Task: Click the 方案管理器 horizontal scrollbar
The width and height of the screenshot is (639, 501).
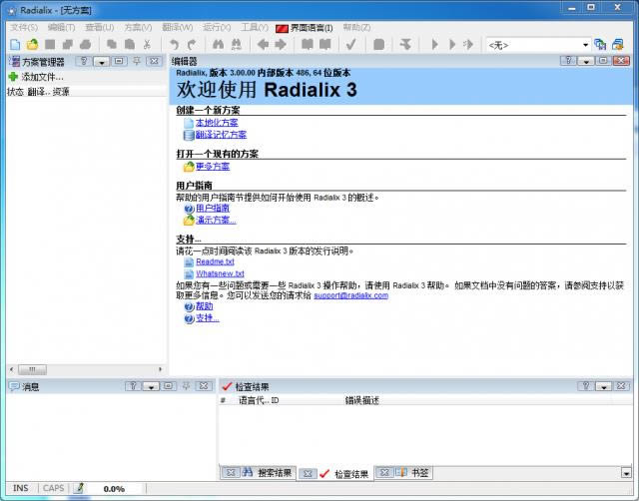Action: click(x=83, y=369)
